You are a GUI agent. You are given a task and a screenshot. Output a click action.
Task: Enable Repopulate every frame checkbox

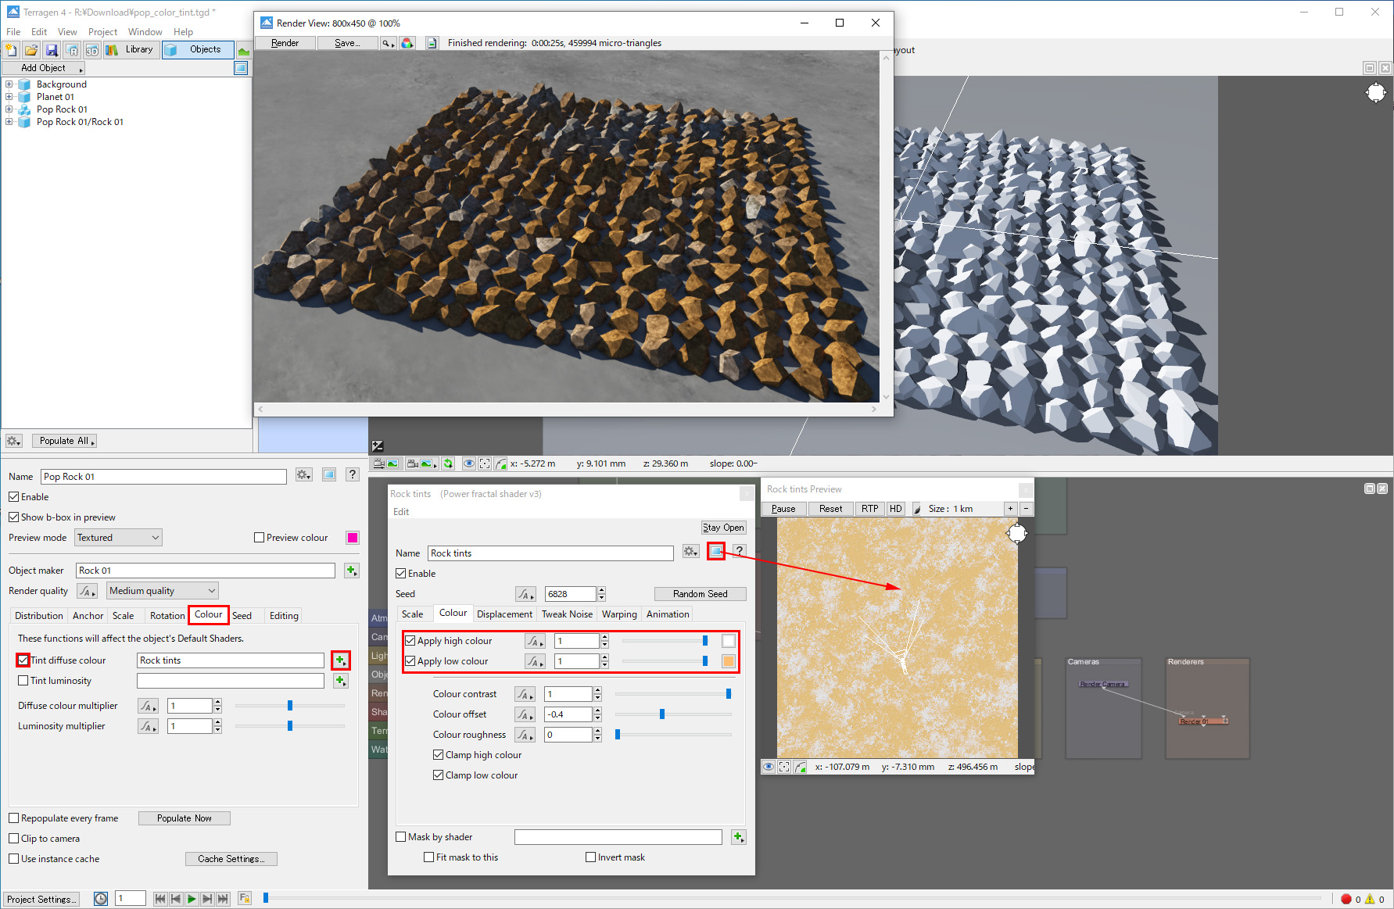click(14, 818)
